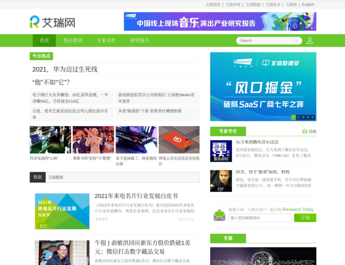The image size is (345, 265).
Task: Open the 刘旷 columnist avatar
Action: [x=221, y=181]
